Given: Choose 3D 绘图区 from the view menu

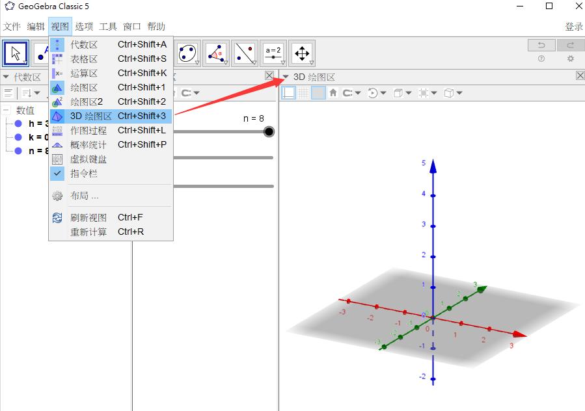Looking at the screenshot, I should pyautogui.click(x=91, y=116).
